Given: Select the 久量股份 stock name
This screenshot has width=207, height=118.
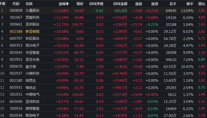Looking at the screenshot, I should coord(33,11).
